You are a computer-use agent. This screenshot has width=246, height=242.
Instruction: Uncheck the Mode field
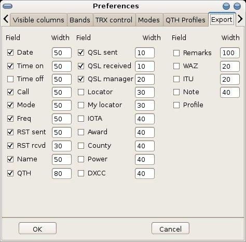[x=10, y=105]
